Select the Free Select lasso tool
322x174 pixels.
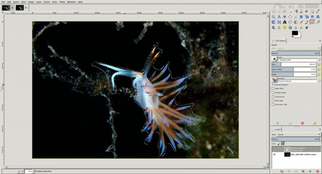(285, 11)
